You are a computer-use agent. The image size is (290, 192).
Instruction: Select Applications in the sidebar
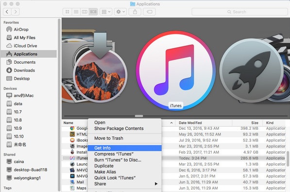(x=29, y=54)
